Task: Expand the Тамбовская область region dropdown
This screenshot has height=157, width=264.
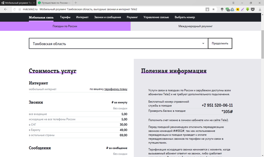Action: 203,44
